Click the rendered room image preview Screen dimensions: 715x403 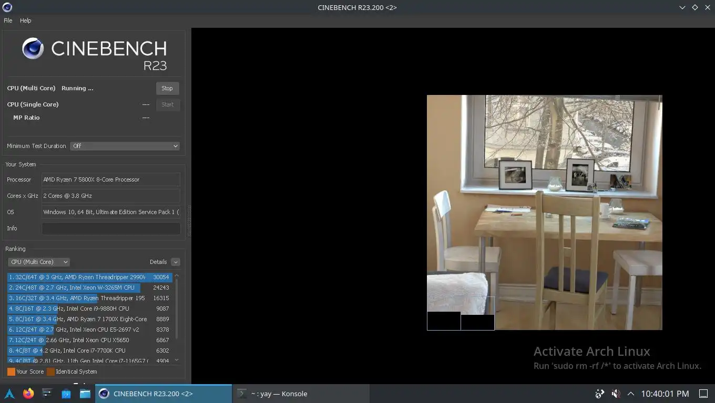(x=544, y=213)
